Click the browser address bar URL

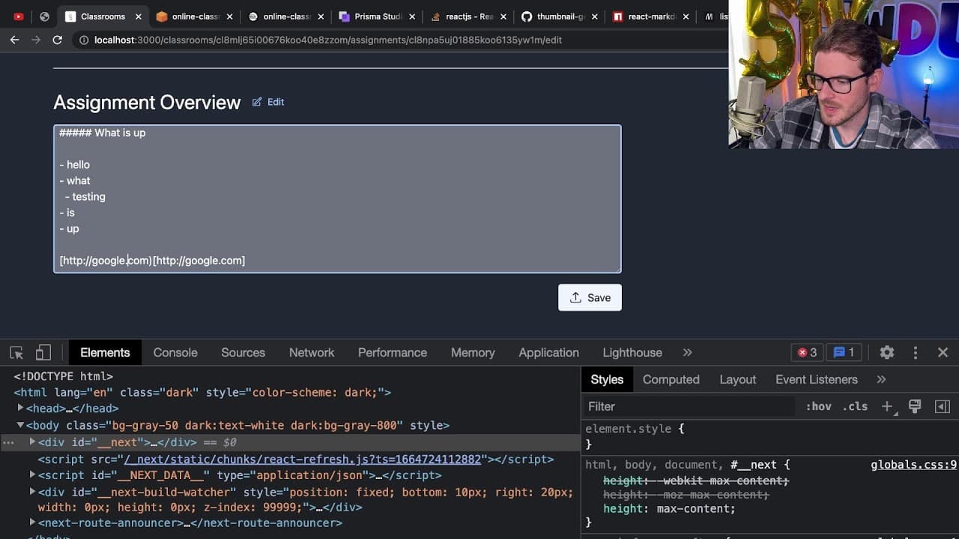point(328,40)
